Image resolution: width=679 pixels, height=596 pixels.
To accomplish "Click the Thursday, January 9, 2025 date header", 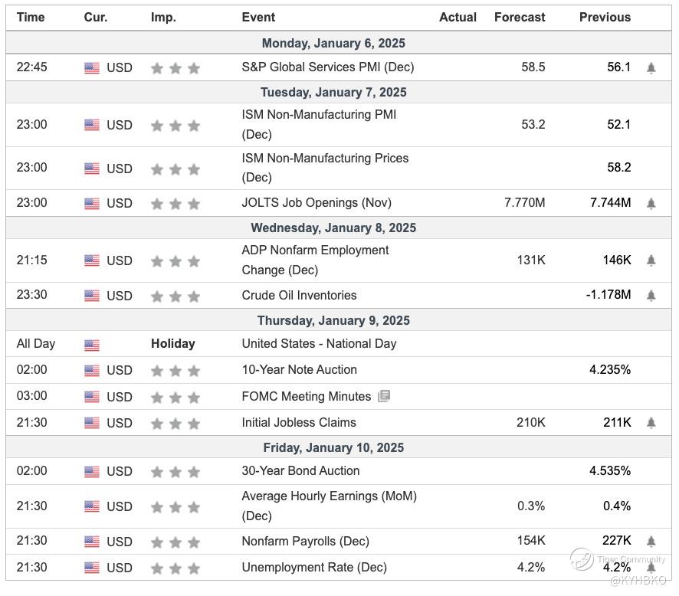I will tap(333, 321).
